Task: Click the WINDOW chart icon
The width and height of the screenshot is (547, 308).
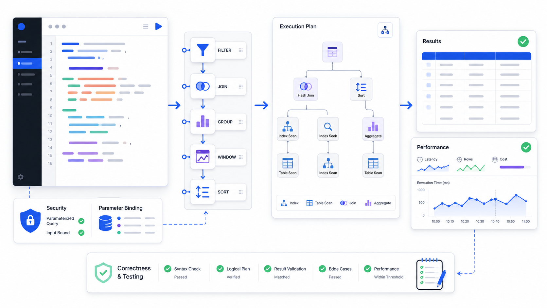Action: click(x=203, y=156)
